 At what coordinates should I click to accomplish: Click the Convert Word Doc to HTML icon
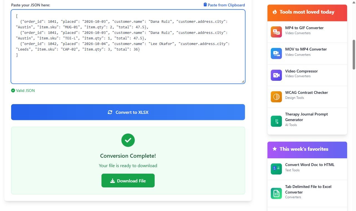276,169
